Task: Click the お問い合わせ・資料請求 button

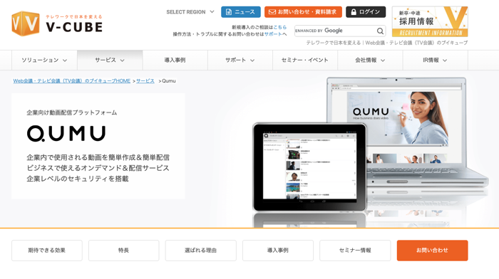Action: [x=303, y=12]
